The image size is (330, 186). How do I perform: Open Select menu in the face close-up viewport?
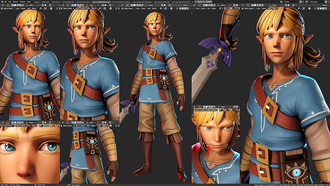(203, 110)
